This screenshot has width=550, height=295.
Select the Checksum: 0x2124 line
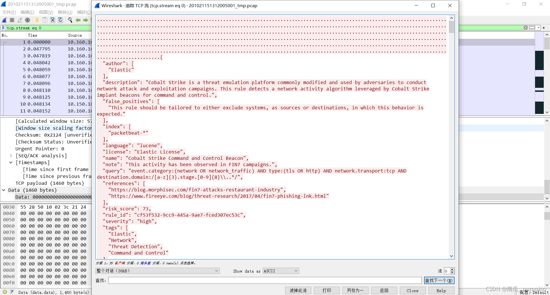coord(53,135)
